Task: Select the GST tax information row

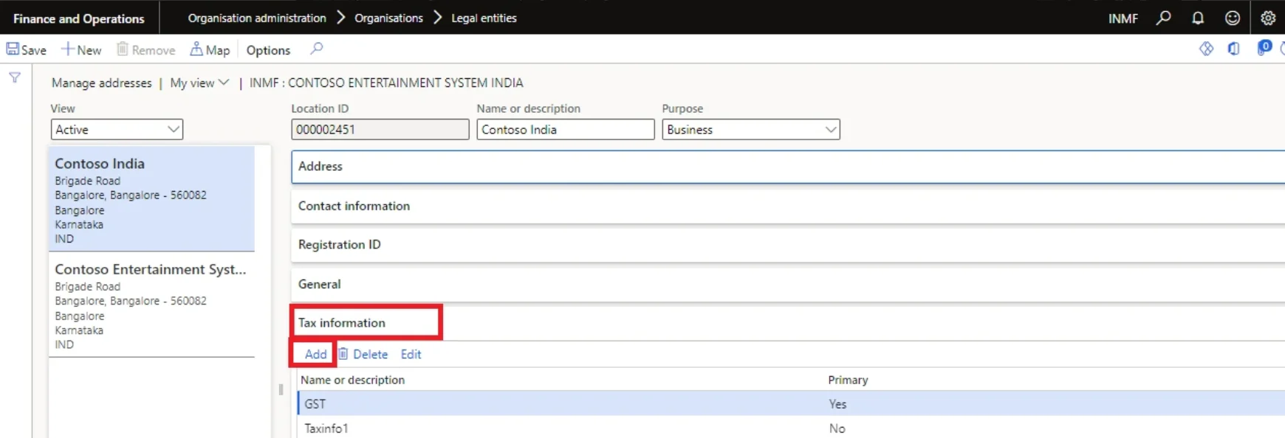Action: (791, 403)
